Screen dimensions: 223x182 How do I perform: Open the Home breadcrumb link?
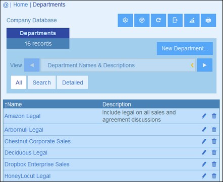coord(21,5)
